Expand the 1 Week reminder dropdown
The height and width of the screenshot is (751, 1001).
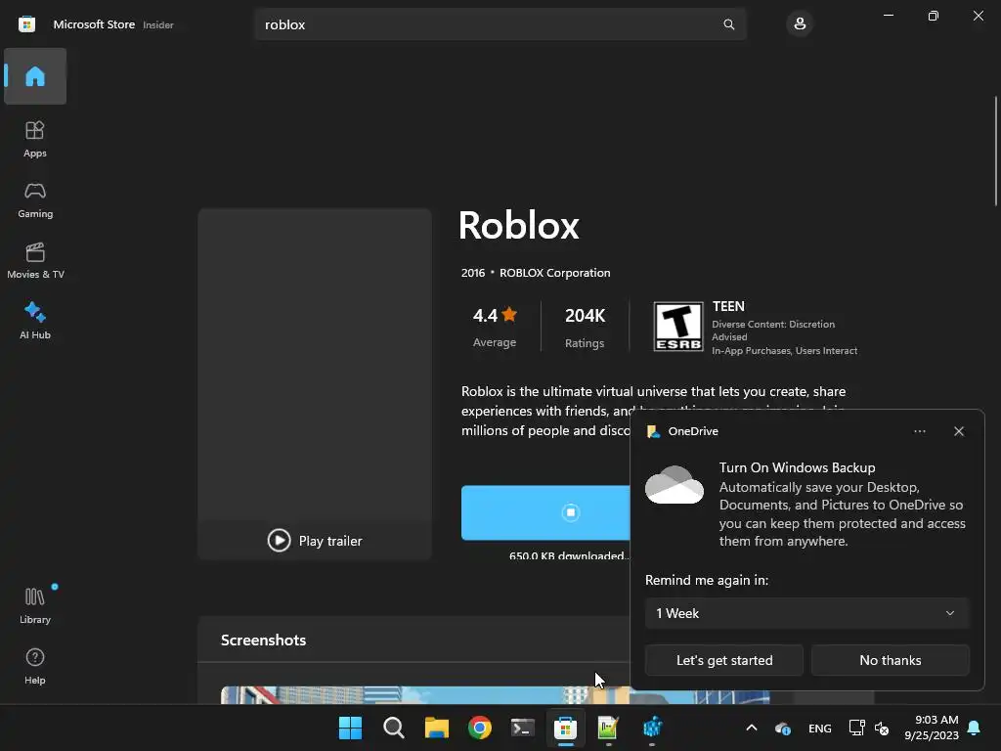pos(806,613)
